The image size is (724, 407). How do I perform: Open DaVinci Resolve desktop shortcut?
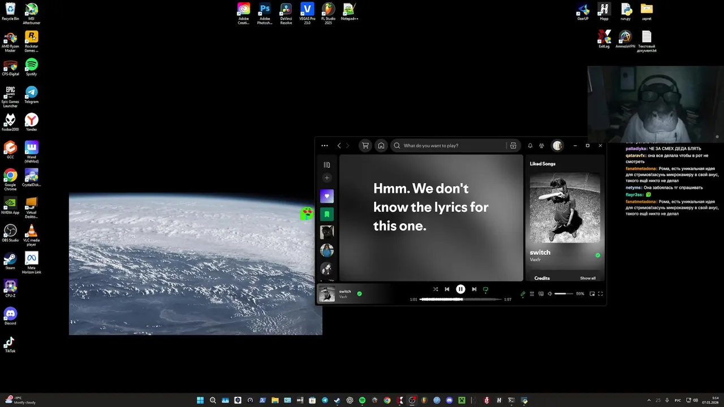pyautogui.click(x=286, y=14)
